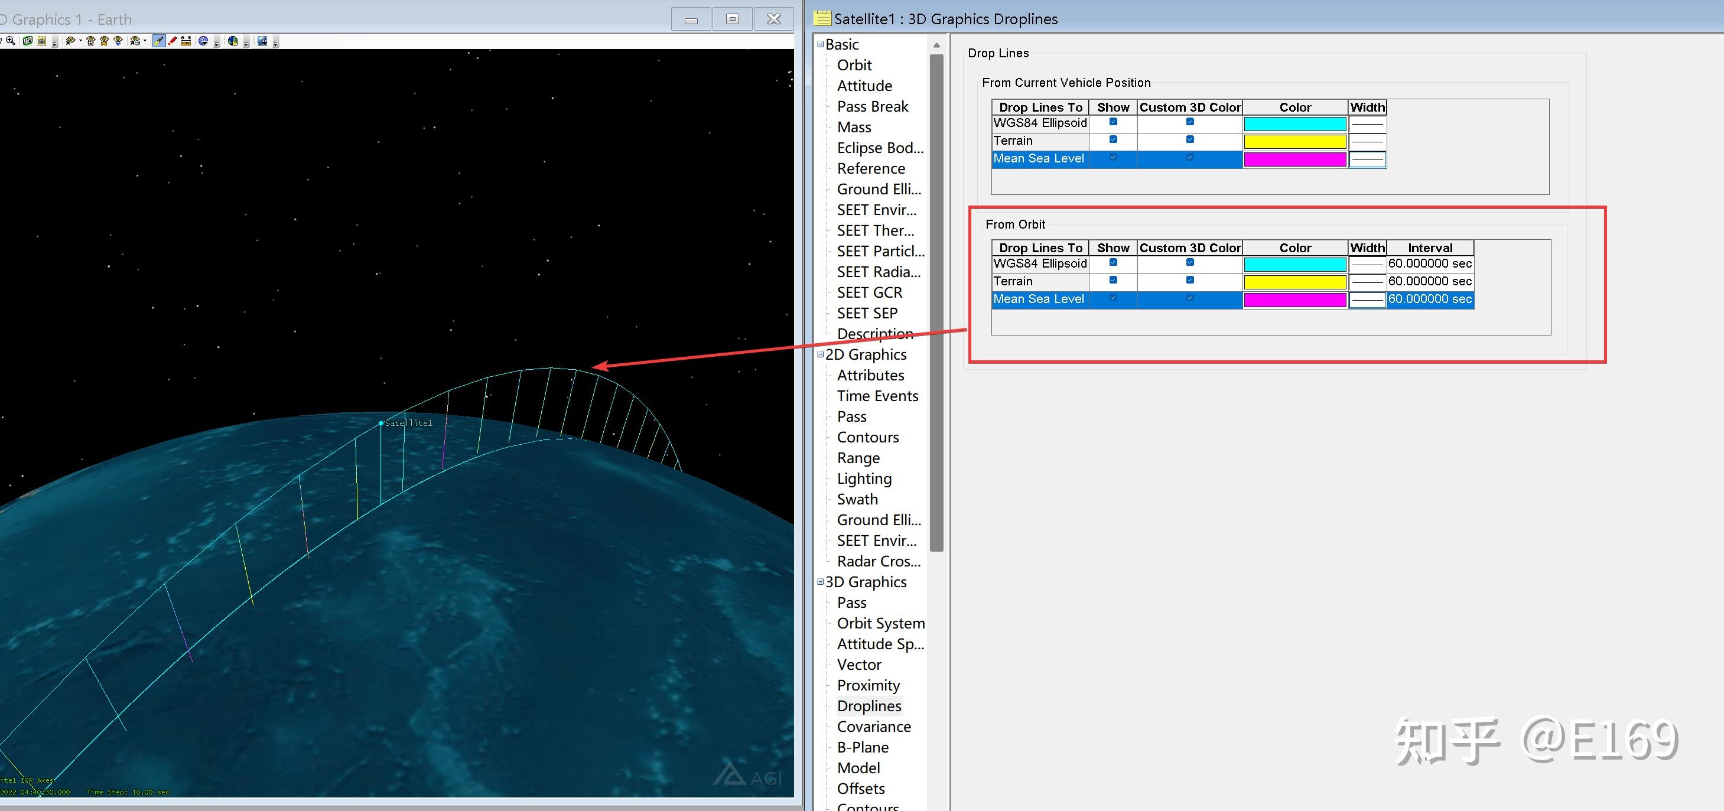Screen dimensions: 1724x811
Task: Click the Home View eye-and-house icon
Action: click(x=90, y=41)
